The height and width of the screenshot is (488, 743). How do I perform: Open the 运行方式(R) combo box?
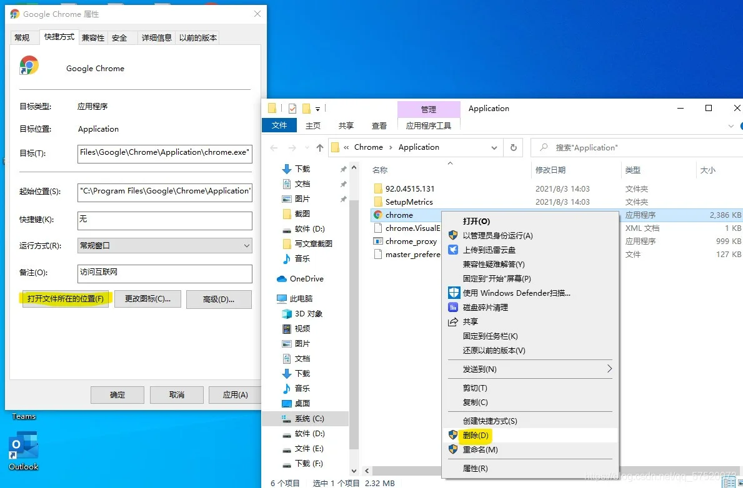coord(165,246)
